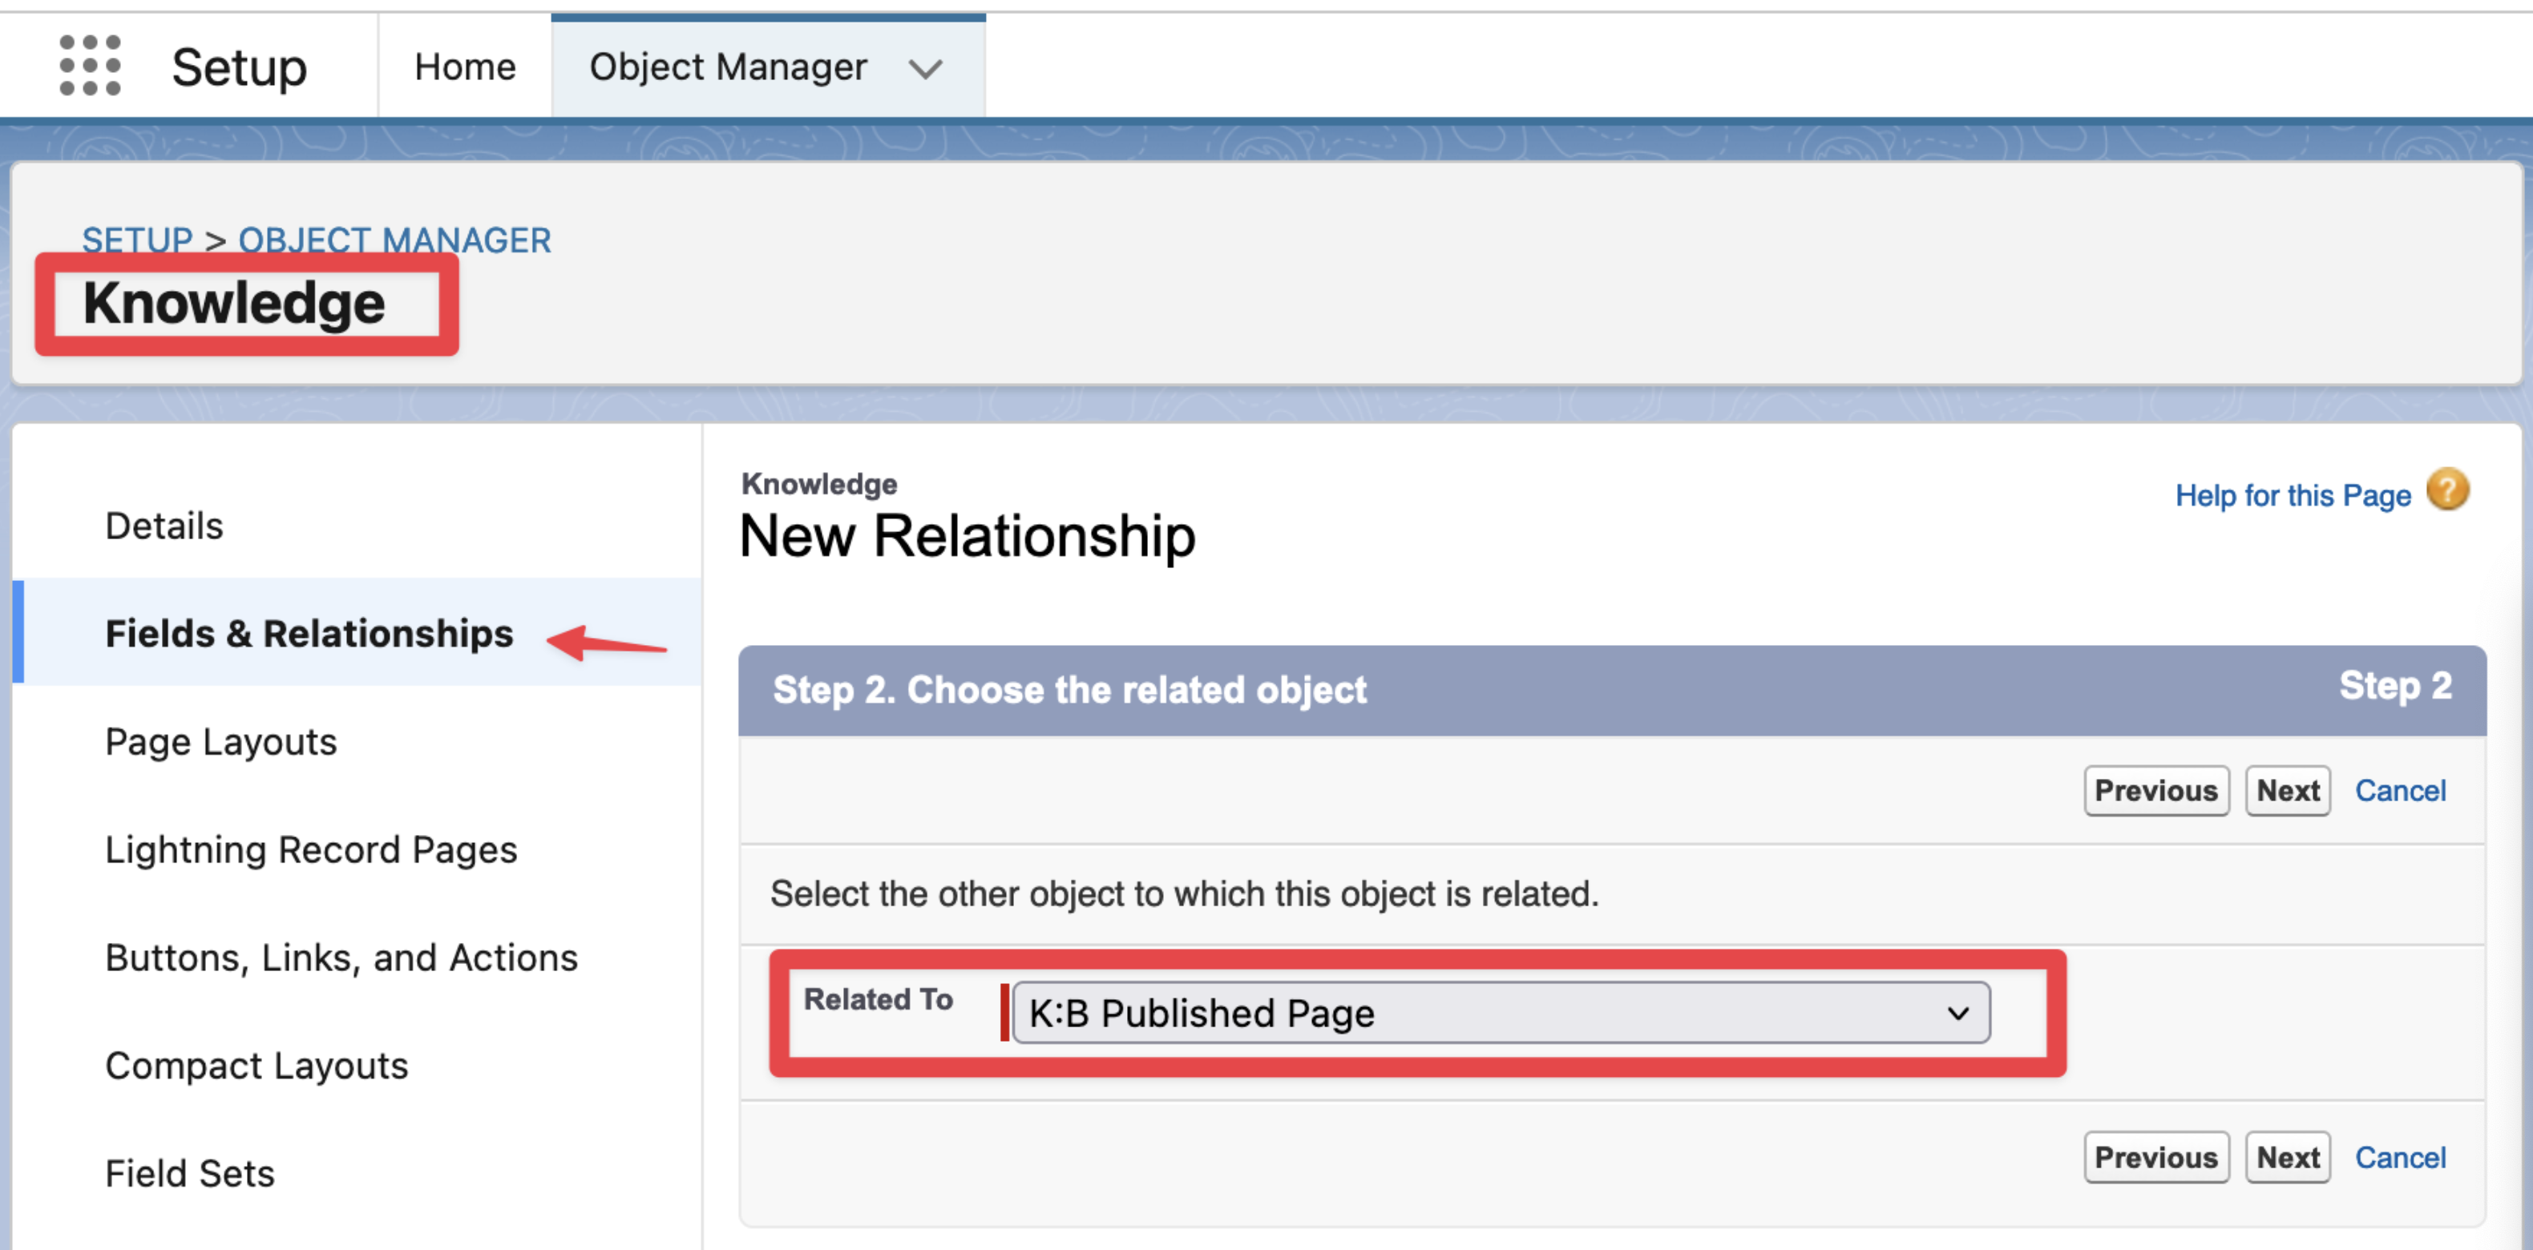Open the Related To dropdown
This screenshot has width=2533, height=1250.
tap(1501, 1012)
